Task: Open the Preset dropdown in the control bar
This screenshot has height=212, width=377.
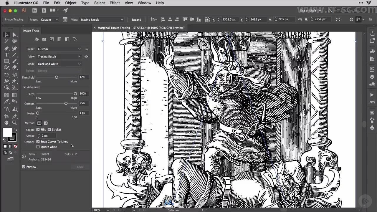Action: 49,19
